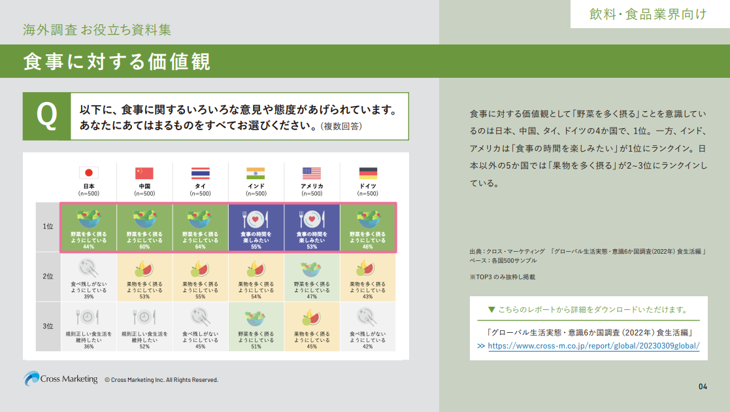Click China's second-place fruit icon

point(144,268)
